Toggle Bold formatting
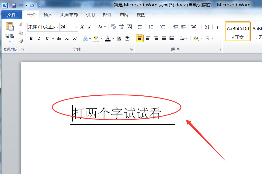This screenshot has width=262, height=174. coord(31,39)
